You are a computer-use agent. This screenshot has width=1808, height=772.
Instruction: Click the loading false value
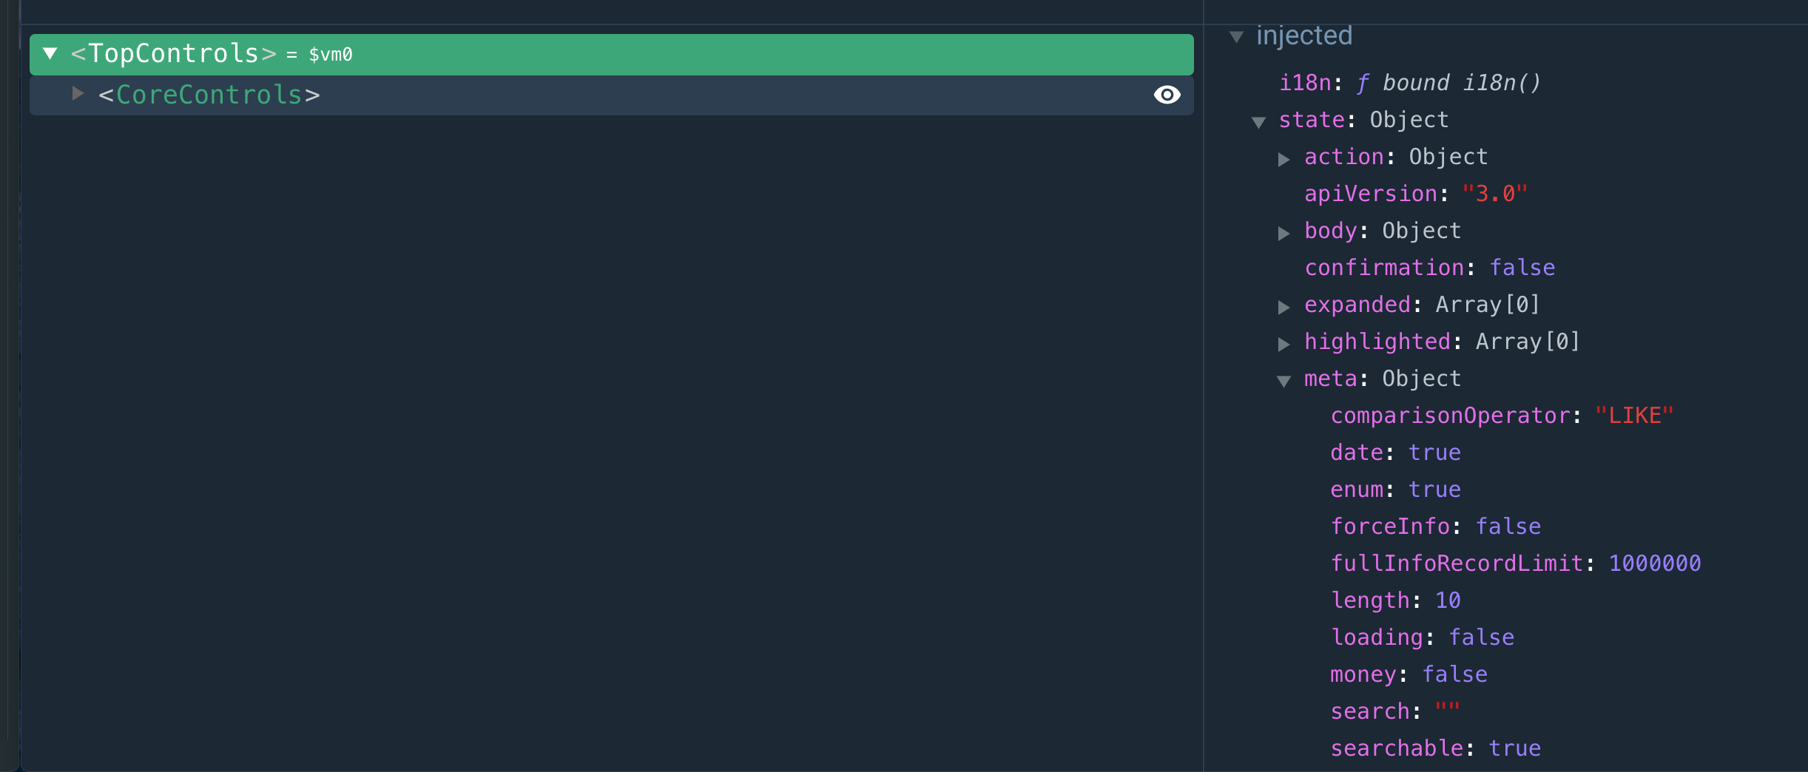click(1480, 637)
